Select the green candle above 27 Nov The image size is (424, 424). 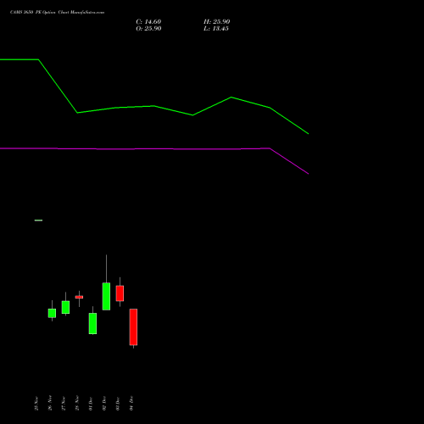(65, 307)
